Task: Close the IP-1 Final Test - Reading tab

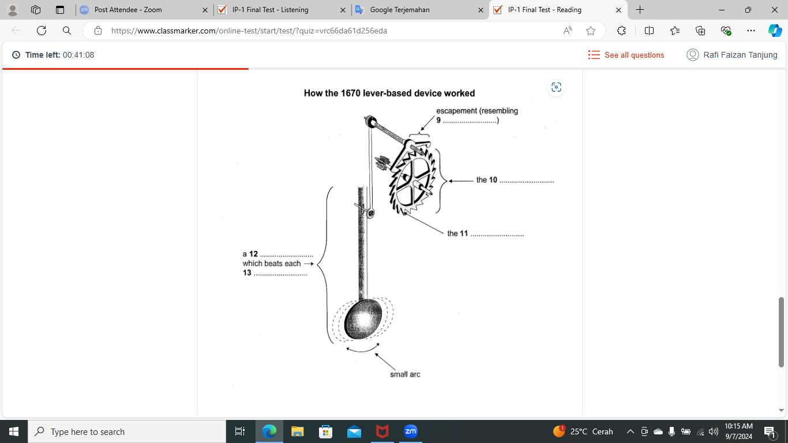Action: 618,10
